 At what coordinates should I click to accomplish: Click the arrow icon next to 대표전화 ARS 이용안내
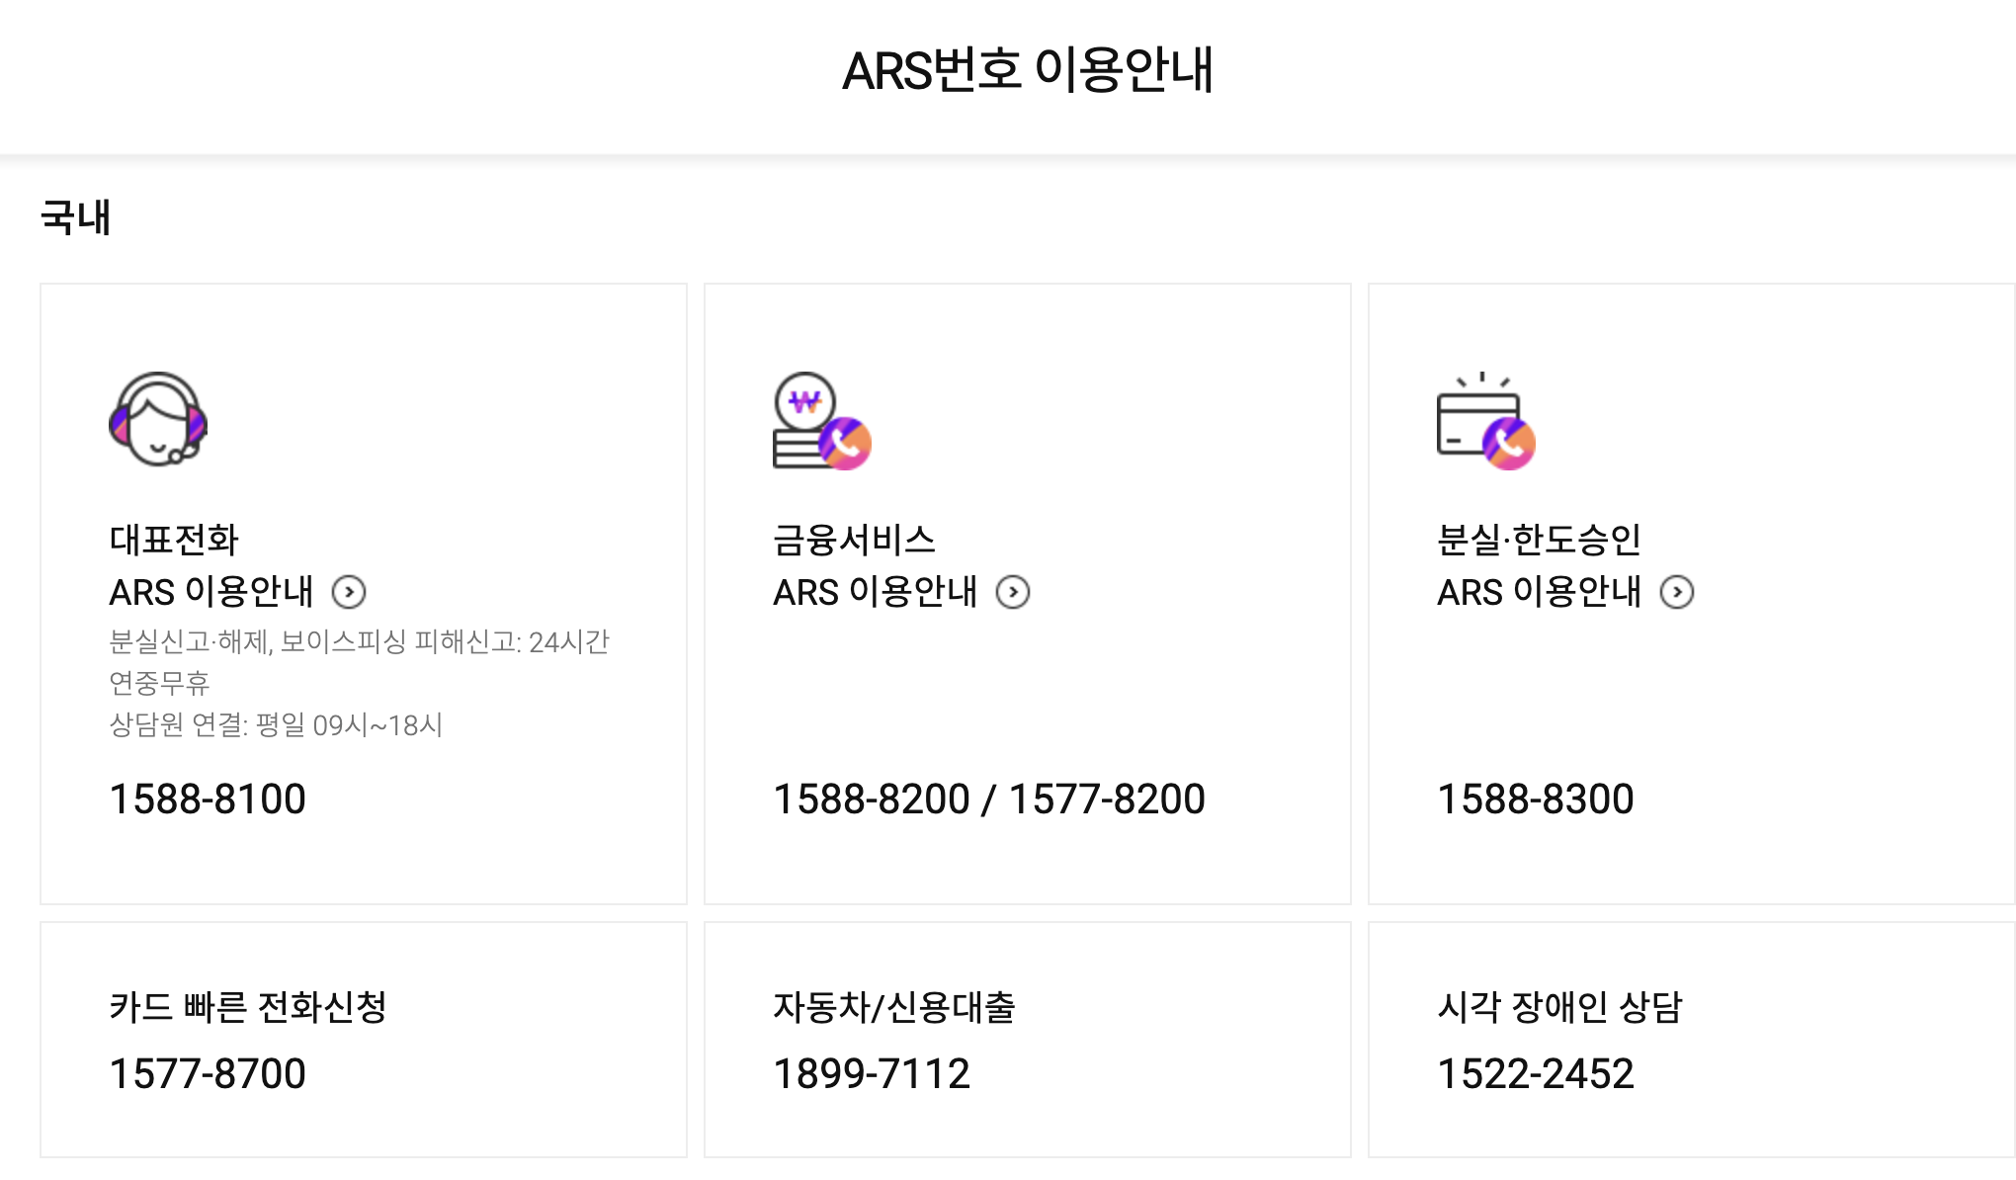click(351, 593)
